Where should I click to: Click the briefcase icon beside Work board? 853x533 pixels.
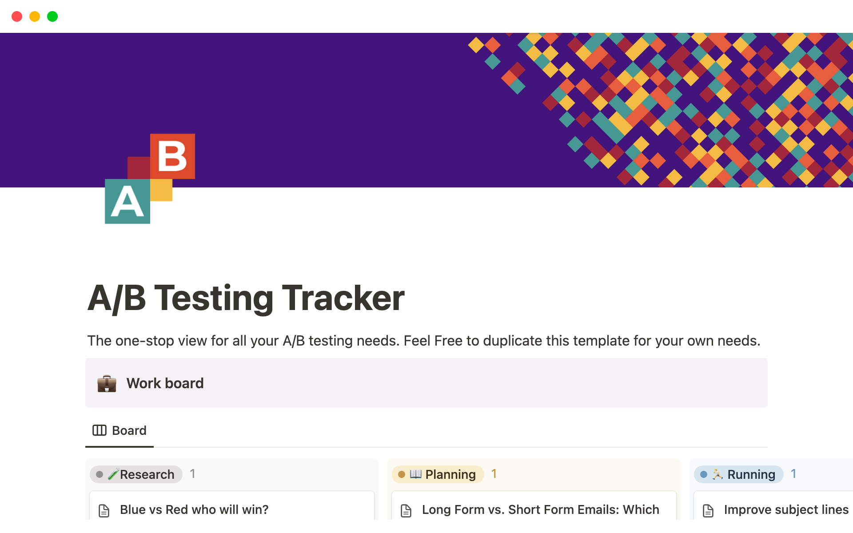pos(107,383)
